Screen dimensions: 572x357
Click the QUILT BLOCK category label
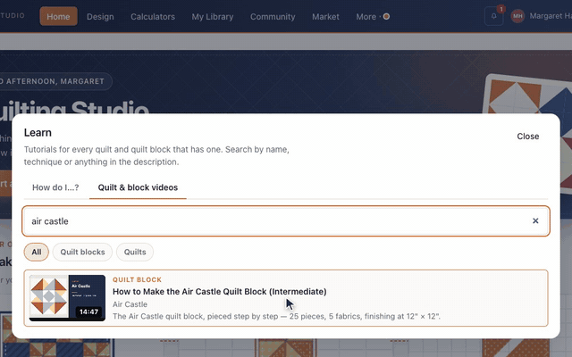click(137, 279)
